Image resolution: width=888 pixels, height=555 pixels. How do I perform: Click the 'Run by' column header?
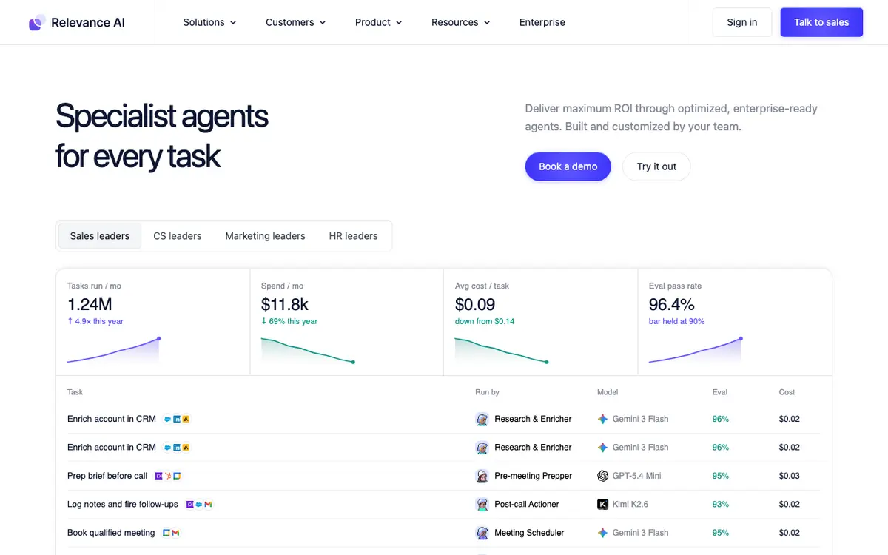point(487,392)
